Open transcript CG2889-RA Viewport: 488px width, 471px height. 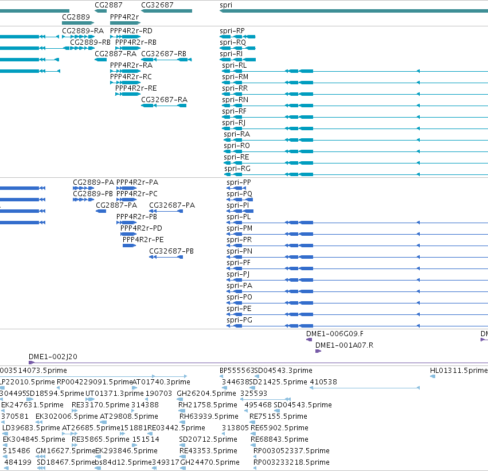coord(83,31)
